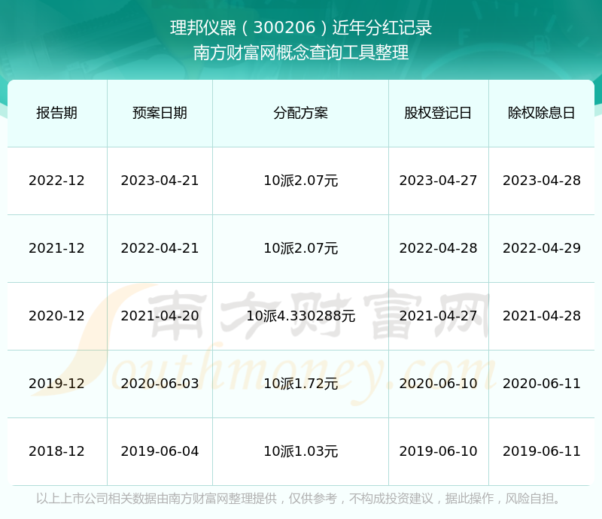
Task: Click ex-dividend date 2023-04-28
Action: tap(541, 181)
